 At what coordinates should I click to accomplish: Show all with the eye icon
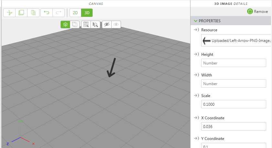[116, 25]
